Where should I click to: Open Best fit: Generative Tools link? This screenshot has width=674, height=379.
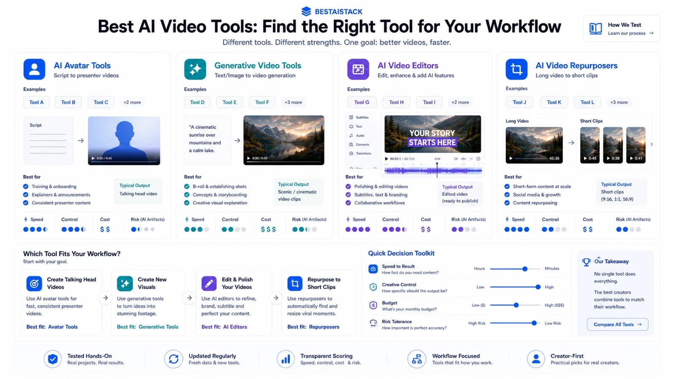[x=147, y=327]
